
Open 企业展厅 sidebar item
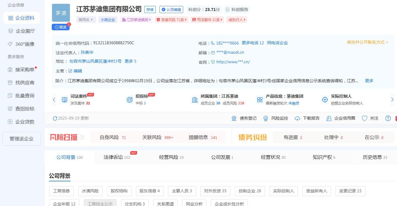[22, 31]
